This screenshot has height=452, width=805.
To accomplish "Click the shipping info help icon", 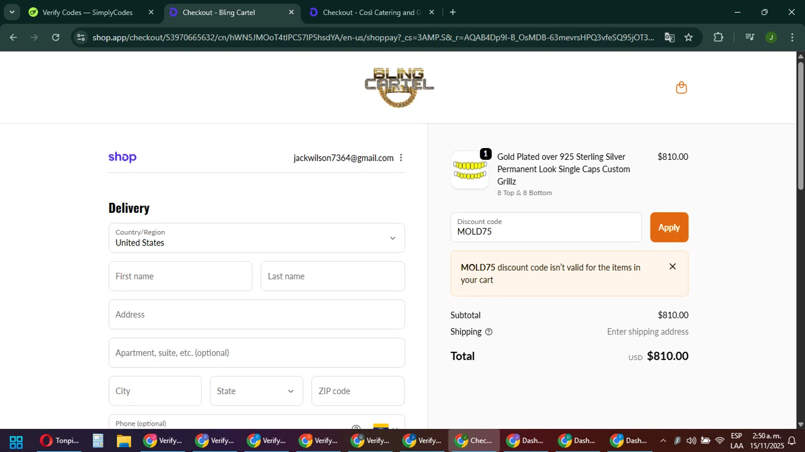I will point(488,332).
